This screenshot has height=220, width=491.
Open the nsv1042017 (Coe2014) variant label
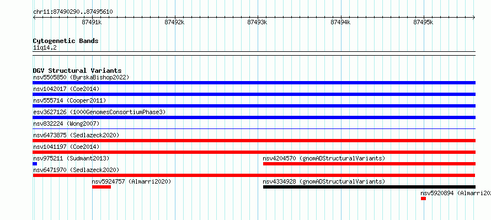tap(66, 89)
